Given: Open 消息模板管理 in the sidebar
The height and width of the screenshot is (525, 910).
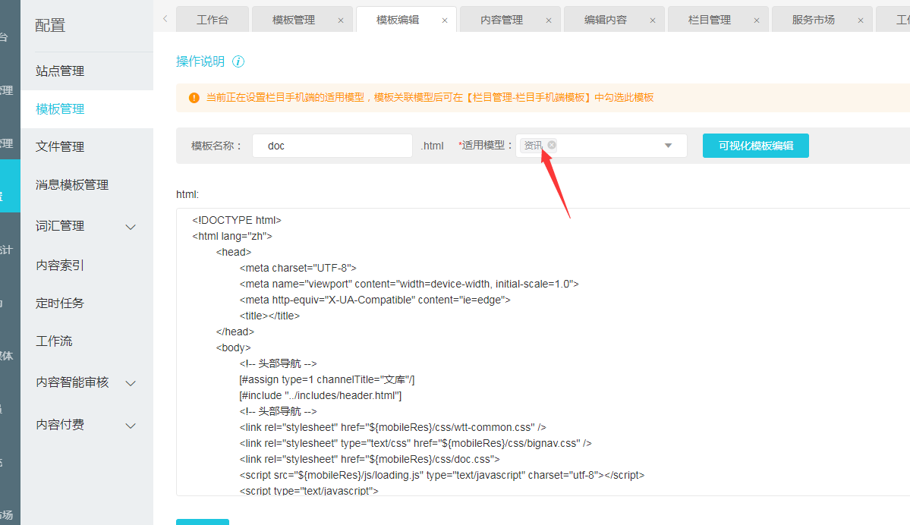Looking at the screenshot, I should click(x=87, y=185).
